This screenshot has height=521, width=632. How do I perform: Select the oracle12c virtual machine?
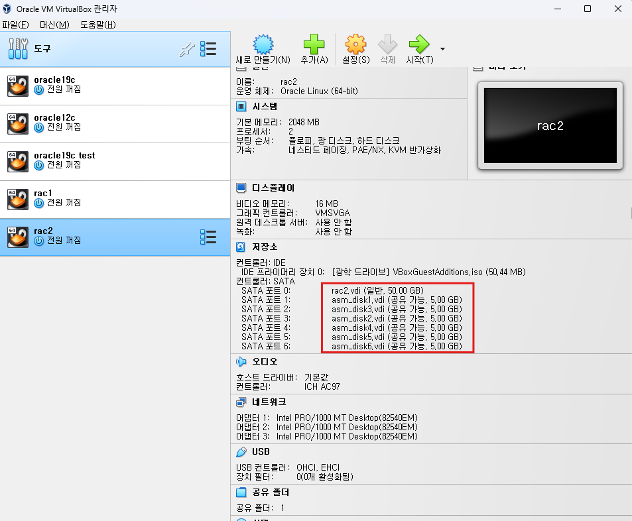coord(115,124)
